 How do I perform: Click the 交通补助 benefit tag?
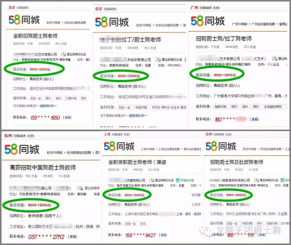(x=71, y=98)
